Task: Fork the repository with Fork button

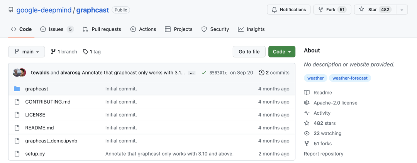Action: tap(332, 10)
